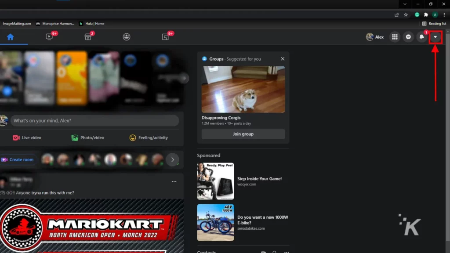Go to the Facebook Home tab
This screenshot has width=450, height=253.
point(11,37)
